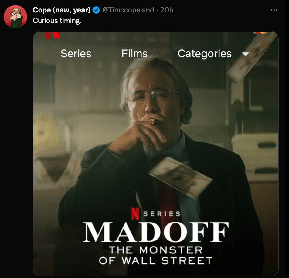Open the Cope profile avatar
Screen dimensions: 289x278
pos(15,17)
